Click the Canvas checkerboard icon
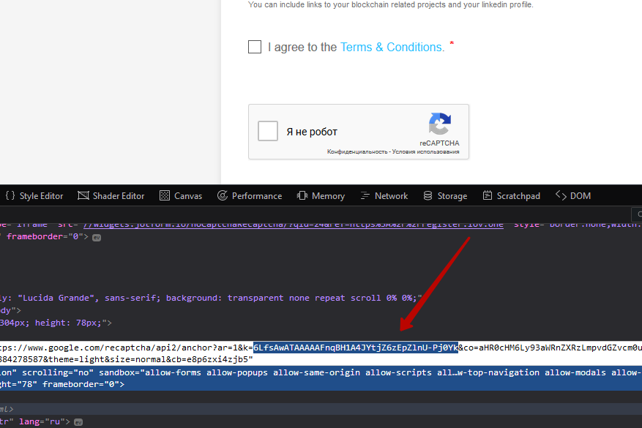642x428 pixels. pyautogui.click(x=165, y=195)
